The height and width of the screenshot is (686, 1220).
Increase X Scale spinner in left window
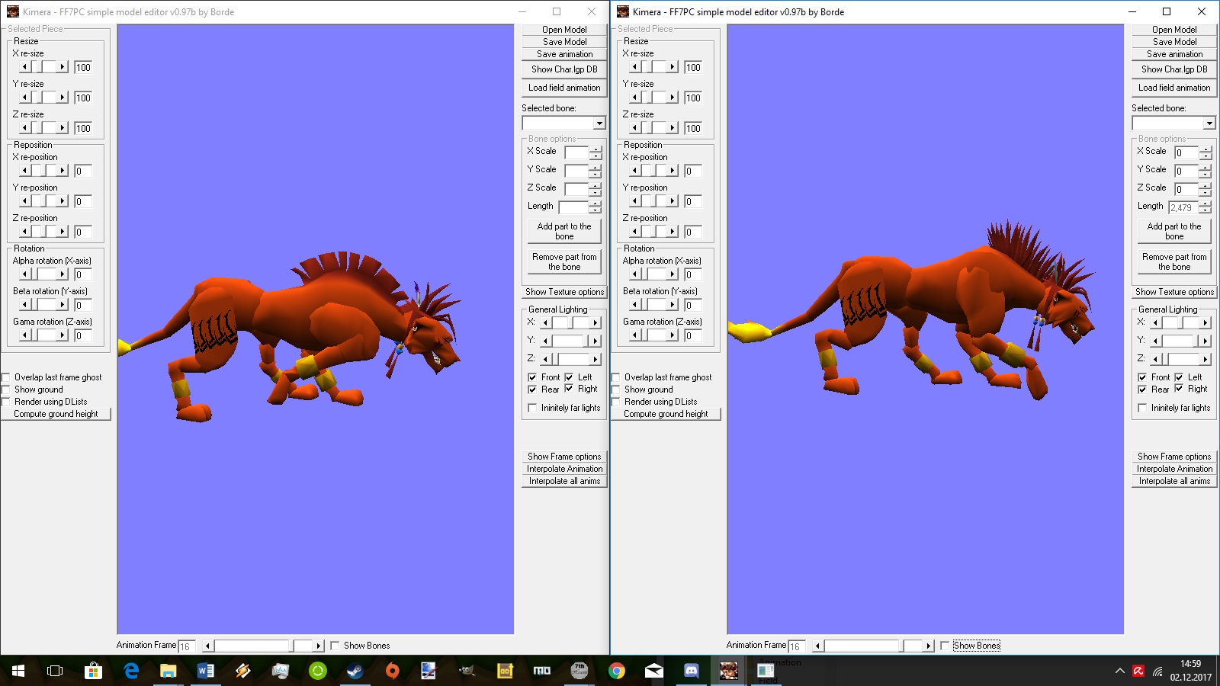coord(596,149)
